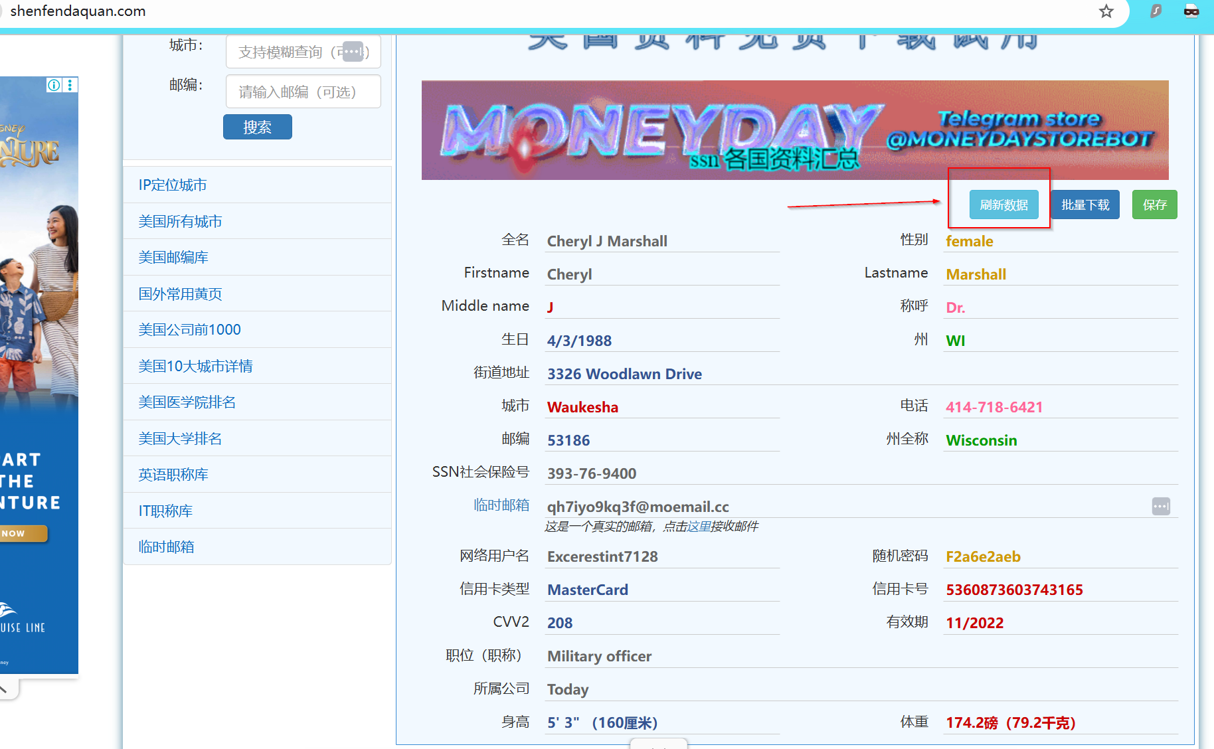Click the city fuzzy search input field
The width and height of the screenshot is (1214, 749).
(x=303, y=52)
